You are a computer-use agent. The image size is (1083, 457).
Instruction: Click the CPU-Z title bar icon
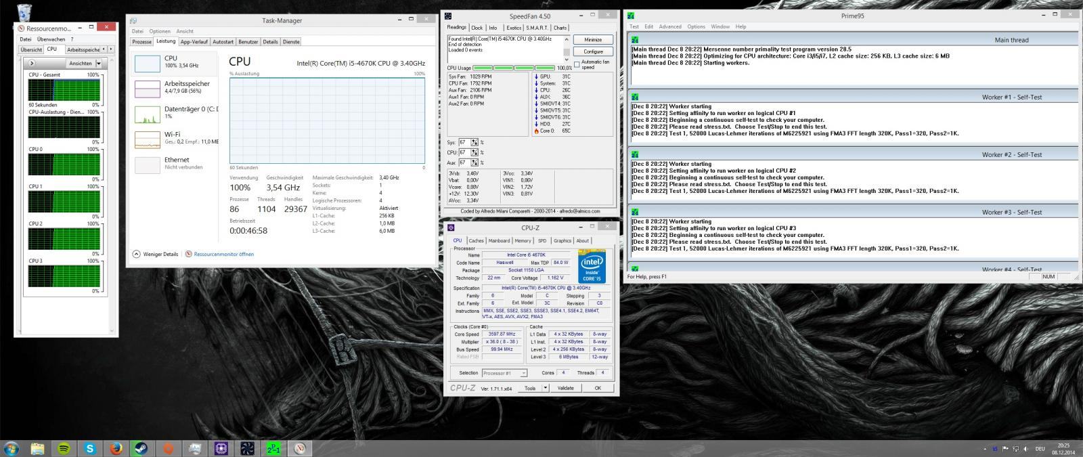[451, 227]
